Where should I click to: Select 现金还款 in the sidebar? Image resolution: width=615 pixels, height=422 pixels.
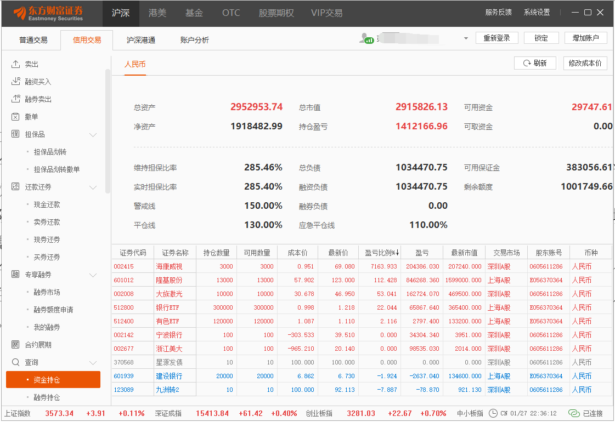pyautogui.click(x=47, y=204)
